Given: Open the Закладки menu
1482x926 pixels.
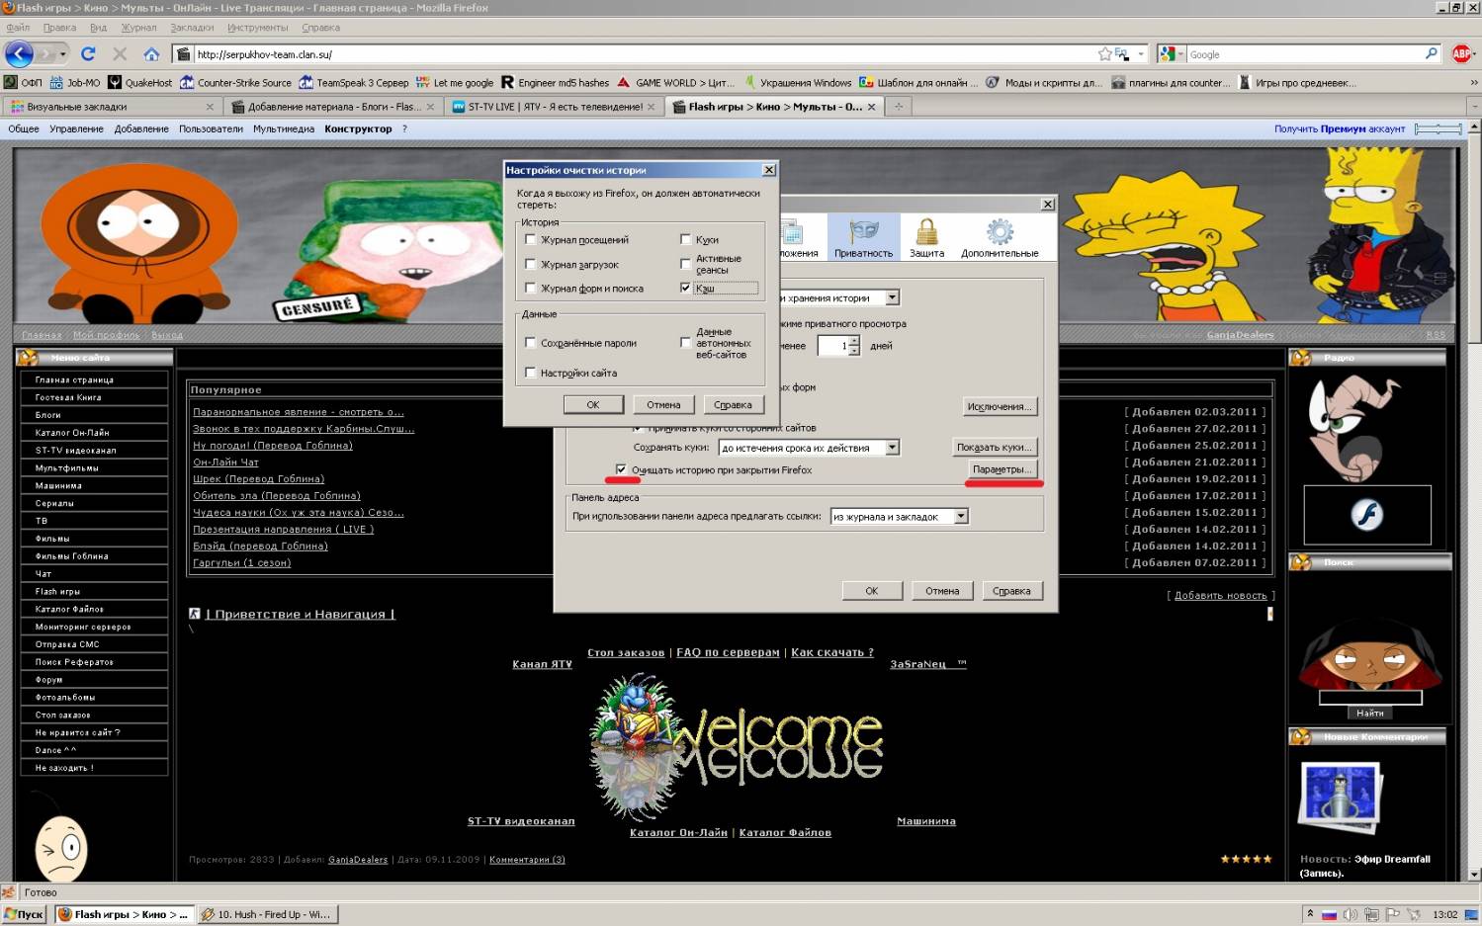Looking at the screenshot, I should (x=192, y=28).
